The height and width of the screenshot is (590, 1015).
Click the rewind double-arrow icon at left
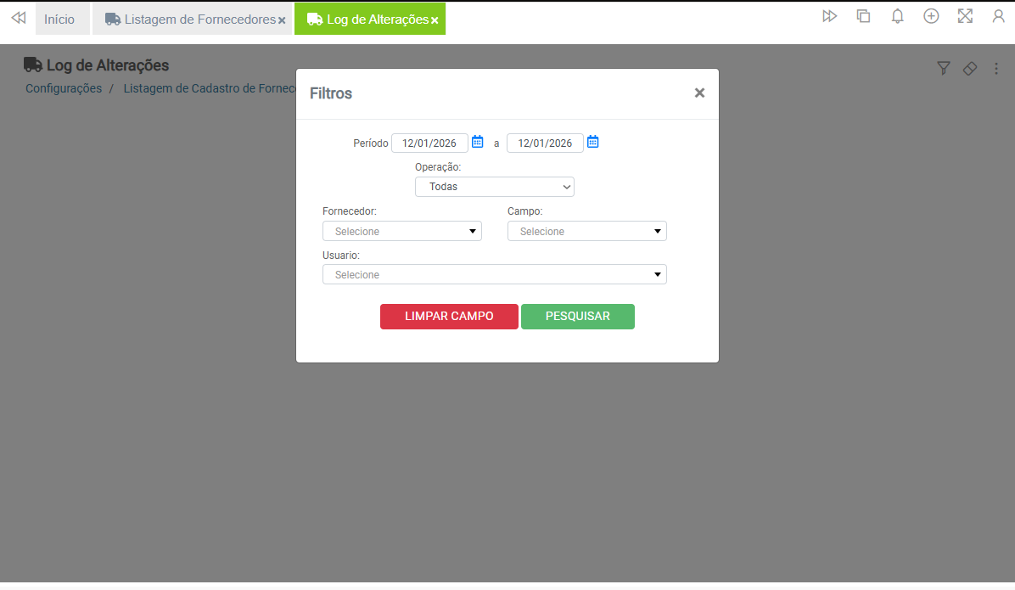[x=18, y=18]
